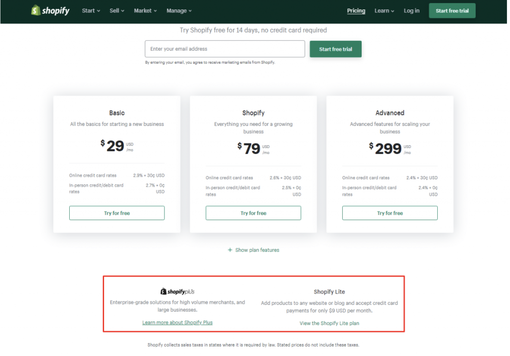Click 'All the basics for starting a new business'
Image resolution: width=510 pixels, height=356 pixels.
[x=117, y=124]
